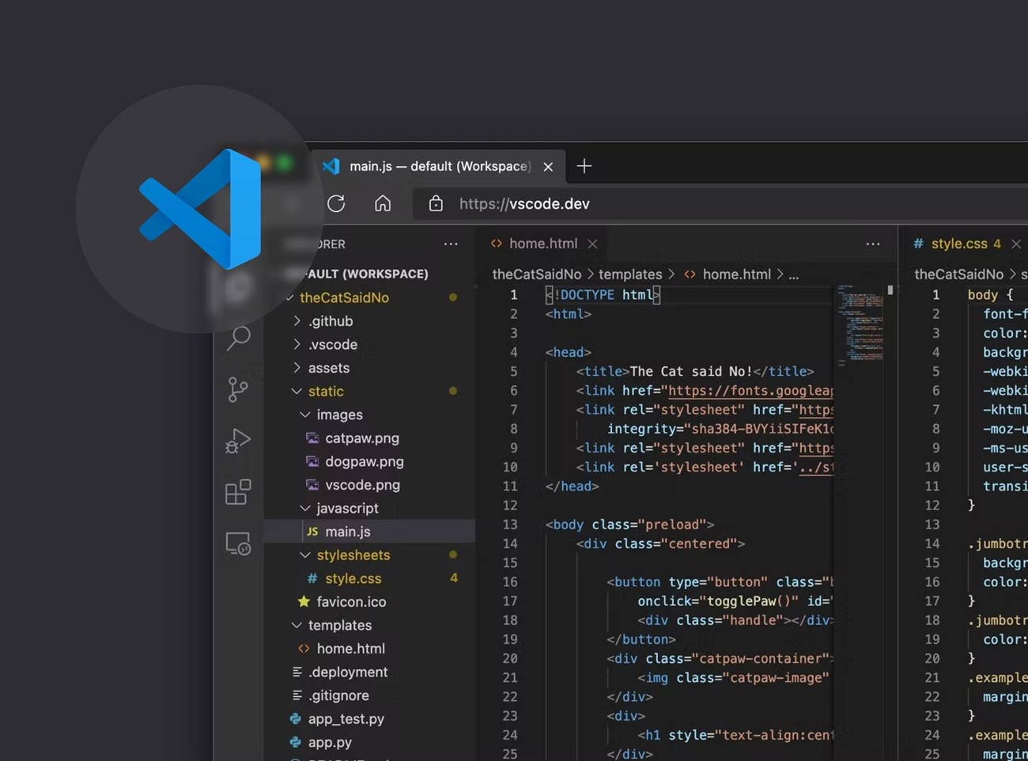The height and width of the screenshot is (761, 1028).
Task: Click the browser reload button
Action: tap(336, 204)
